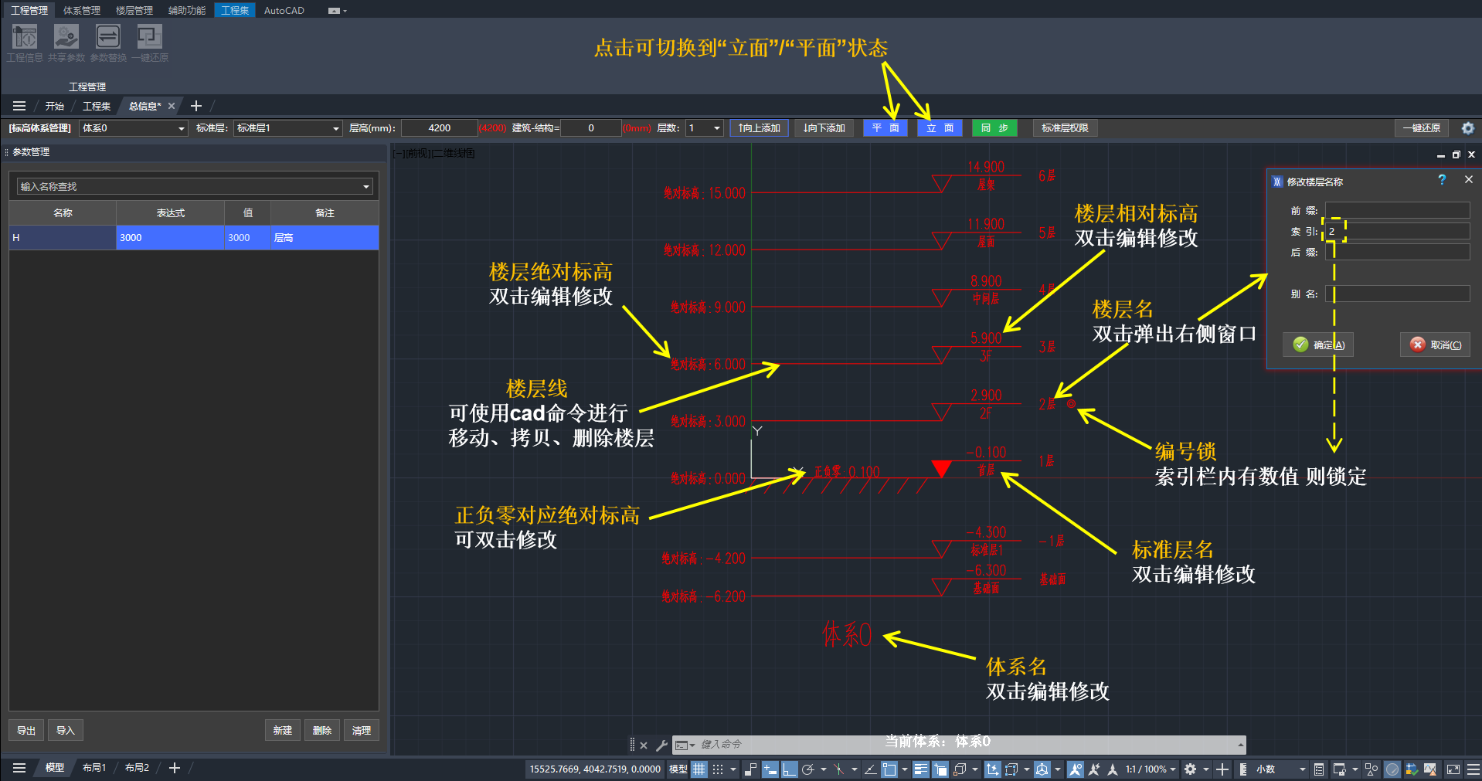The width and height of the screenshot is (1482, 781).
Task: Click the 层高(mm) 4200 input field
Action: 440,128
